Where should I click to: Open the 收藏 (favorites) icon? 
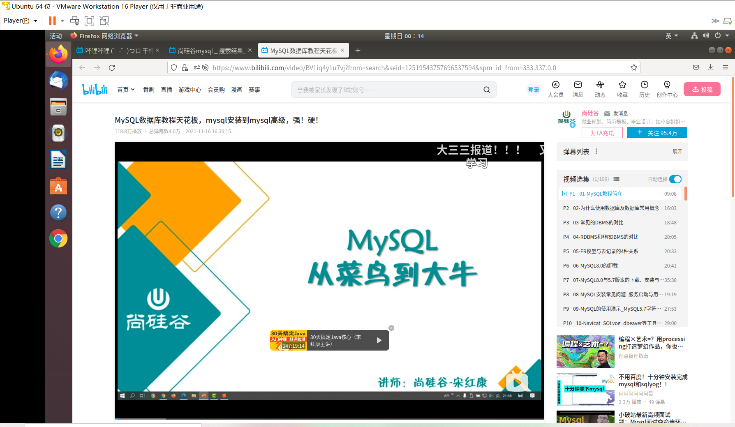(622, 89)
